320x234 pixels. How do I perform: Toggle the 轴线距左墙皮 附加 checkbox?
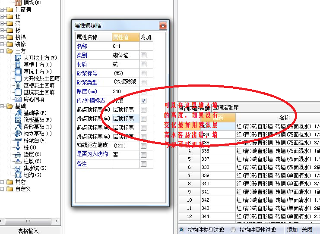coord(143,146)
